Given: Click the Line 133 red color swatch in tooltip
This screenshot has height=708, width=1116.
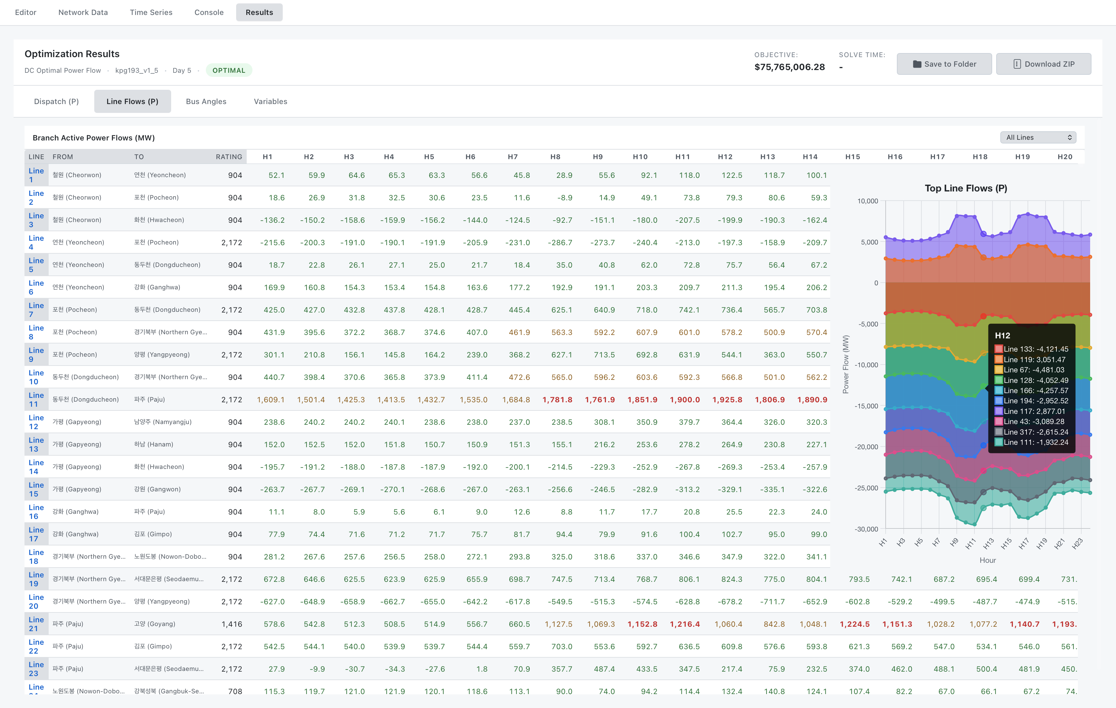Looking at the screenshot, I should [x=1000, y=349].
